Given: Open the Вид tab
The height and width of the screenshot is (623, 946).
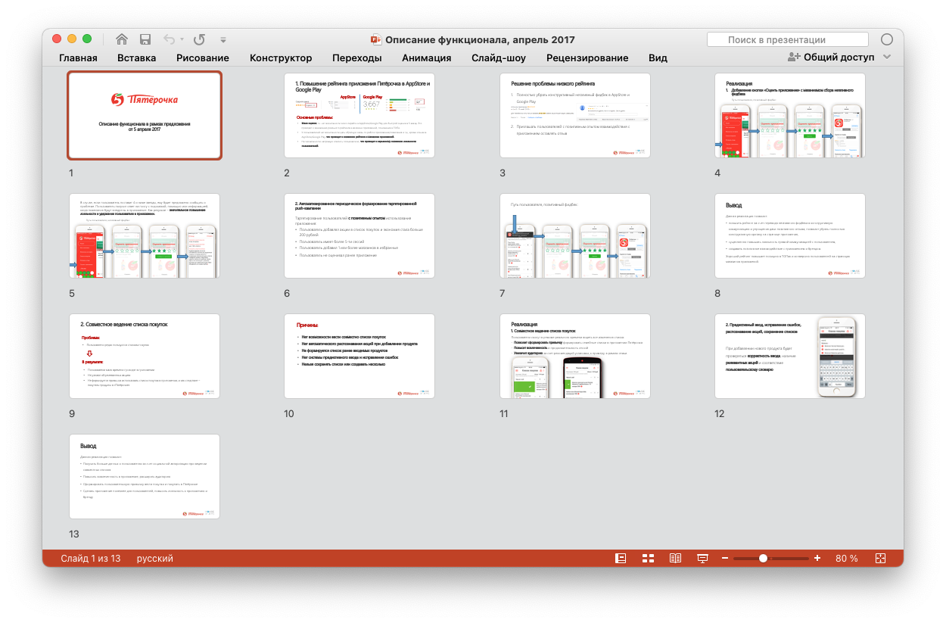Looking at the screenshot, I should pyautogui.click(x=658, y=58).
